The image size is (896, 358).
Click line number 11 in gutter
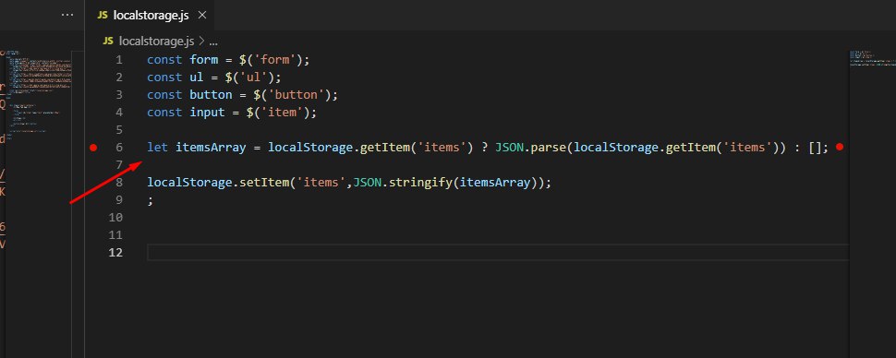[115, 235]
